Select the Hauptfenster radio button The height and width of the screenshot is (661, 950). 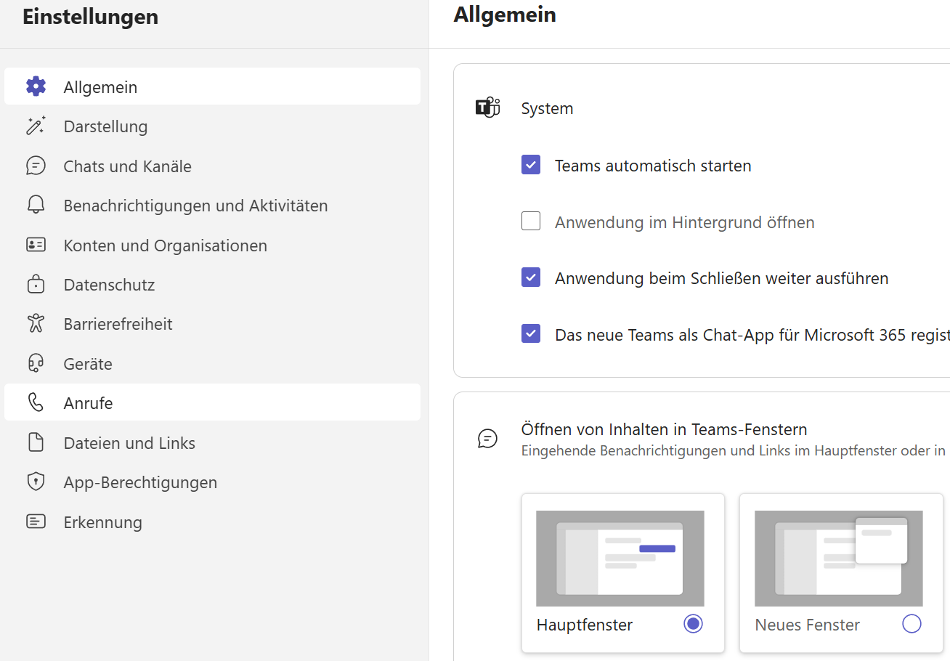(x=693, y=624)
